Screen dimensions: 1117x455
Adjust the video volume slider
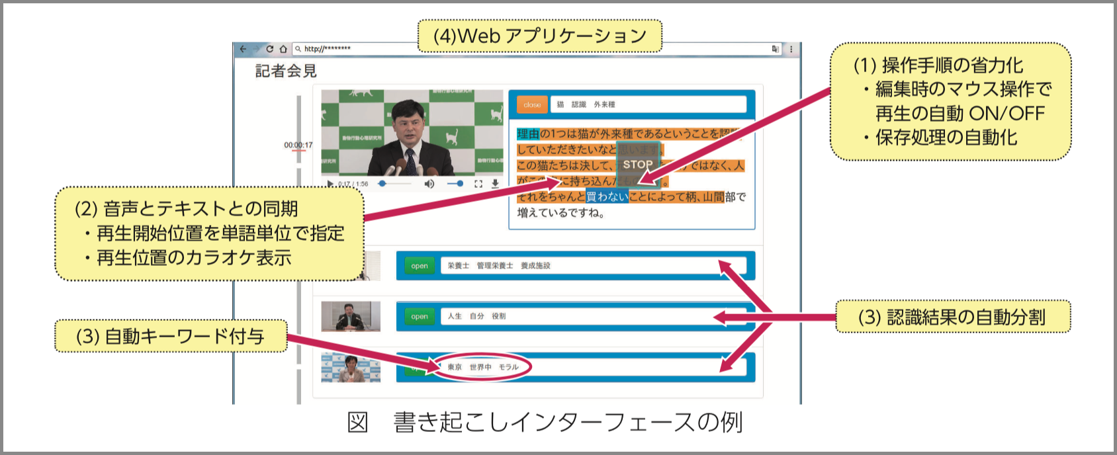[x=455, y=183]
